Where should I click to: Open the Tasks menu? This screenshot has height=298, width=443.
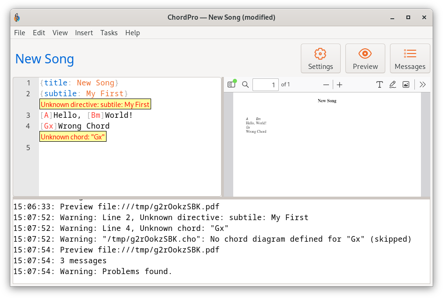pos(109,33)
